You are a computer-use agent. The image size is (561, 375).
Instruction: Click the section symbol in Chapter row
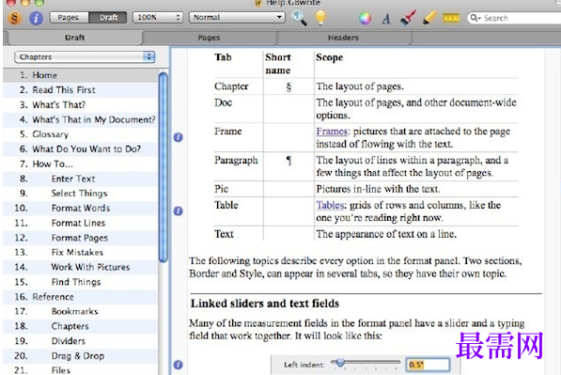288,87
